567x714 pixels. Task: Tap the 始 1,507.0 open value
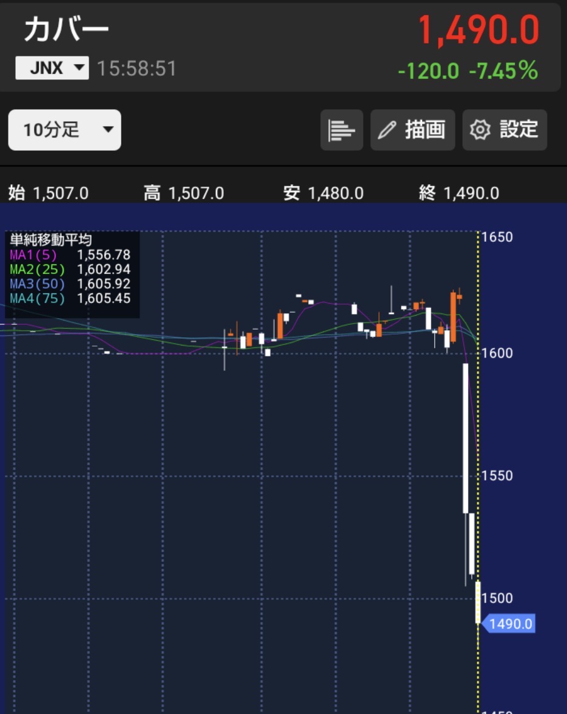coord(49,193)
